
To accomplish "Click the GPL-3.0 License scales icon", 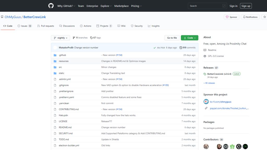I will point(205,56).
